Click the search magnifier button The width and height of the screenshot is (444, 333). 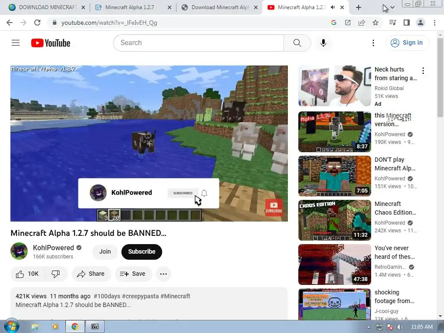(x=297, y=43)
